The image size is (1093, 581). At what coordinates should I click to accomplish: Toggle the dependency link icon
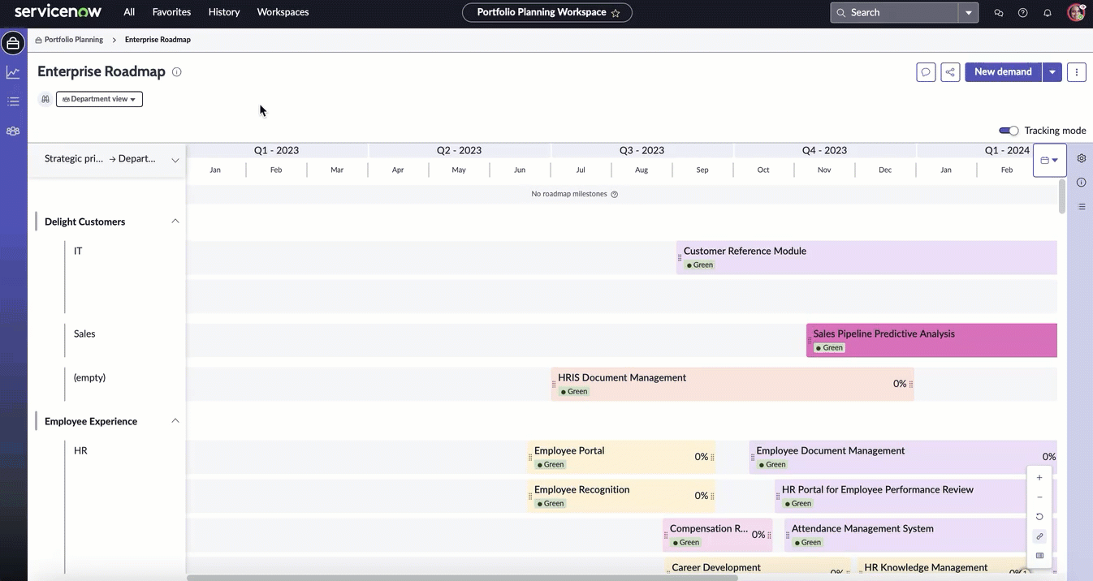[x=1039, y=536]
